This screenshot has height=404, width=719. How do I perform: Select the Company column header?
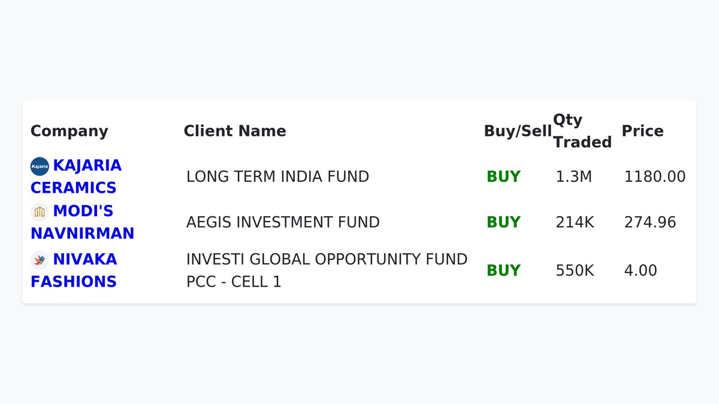pyautogui.click(x=70, y=131)
